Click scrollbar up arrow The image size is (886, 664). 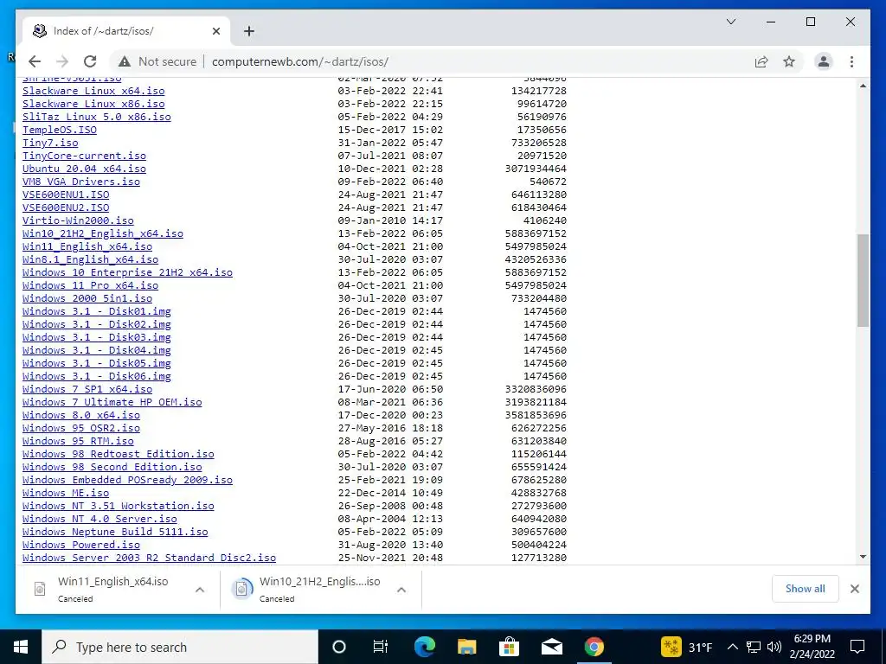[x=863, y=86]
